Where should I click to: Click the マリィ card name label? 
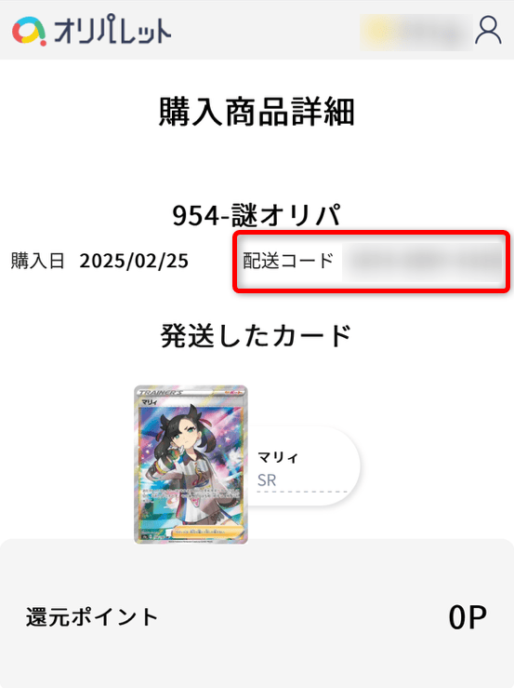click(x=277, y=458)
